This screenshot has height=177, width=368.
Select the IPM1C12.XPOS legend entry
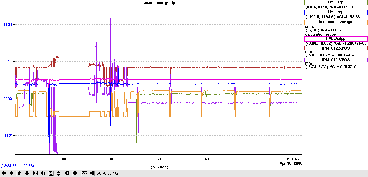click(336, 48)
